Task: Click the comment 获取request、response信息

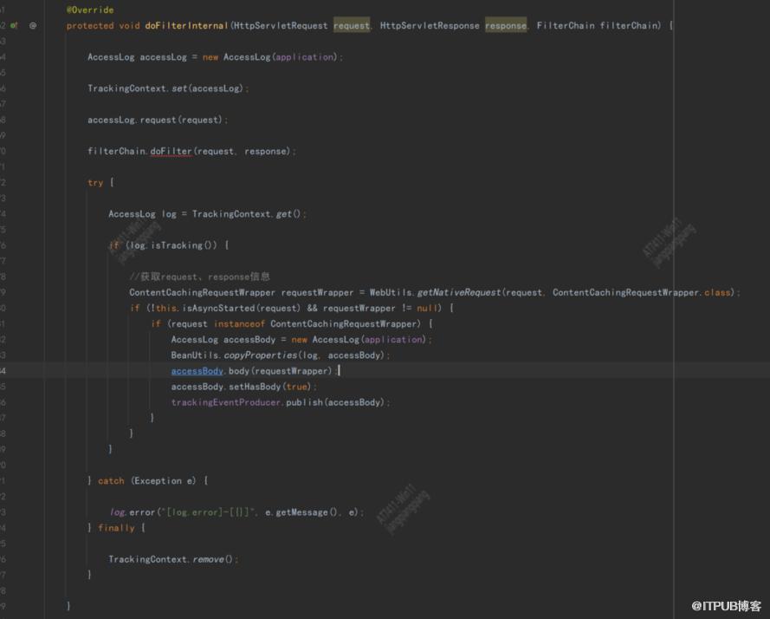Action: point(200,277)
